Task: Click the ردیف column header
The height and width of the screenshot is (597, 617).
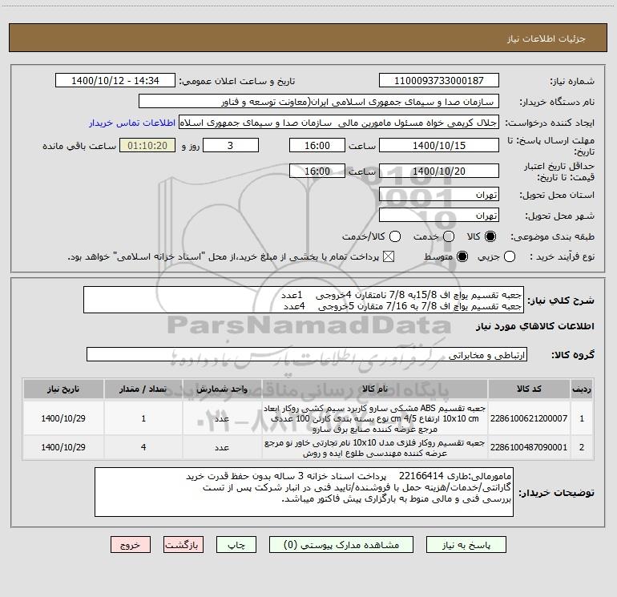Action: click(x=582, y=389)
